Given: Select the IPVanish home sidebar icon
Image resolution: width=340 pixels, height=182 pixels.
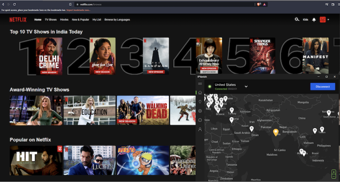Looking at the screenshot, I should 200,93.
